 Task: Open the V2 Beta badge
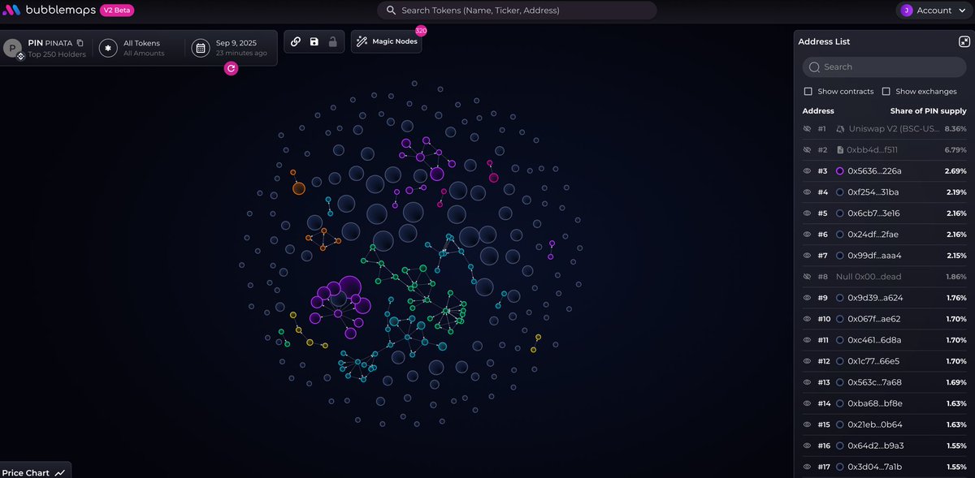(x=117, y=11)
